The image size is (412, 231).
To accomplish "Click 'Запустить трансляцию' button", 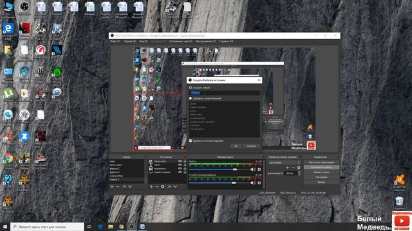I will click(321, 162).
